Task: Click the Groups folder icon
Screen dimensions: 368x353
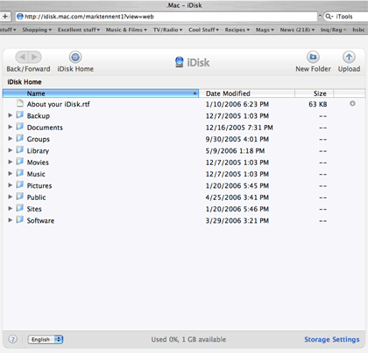Action: click(x=19, y=138)
